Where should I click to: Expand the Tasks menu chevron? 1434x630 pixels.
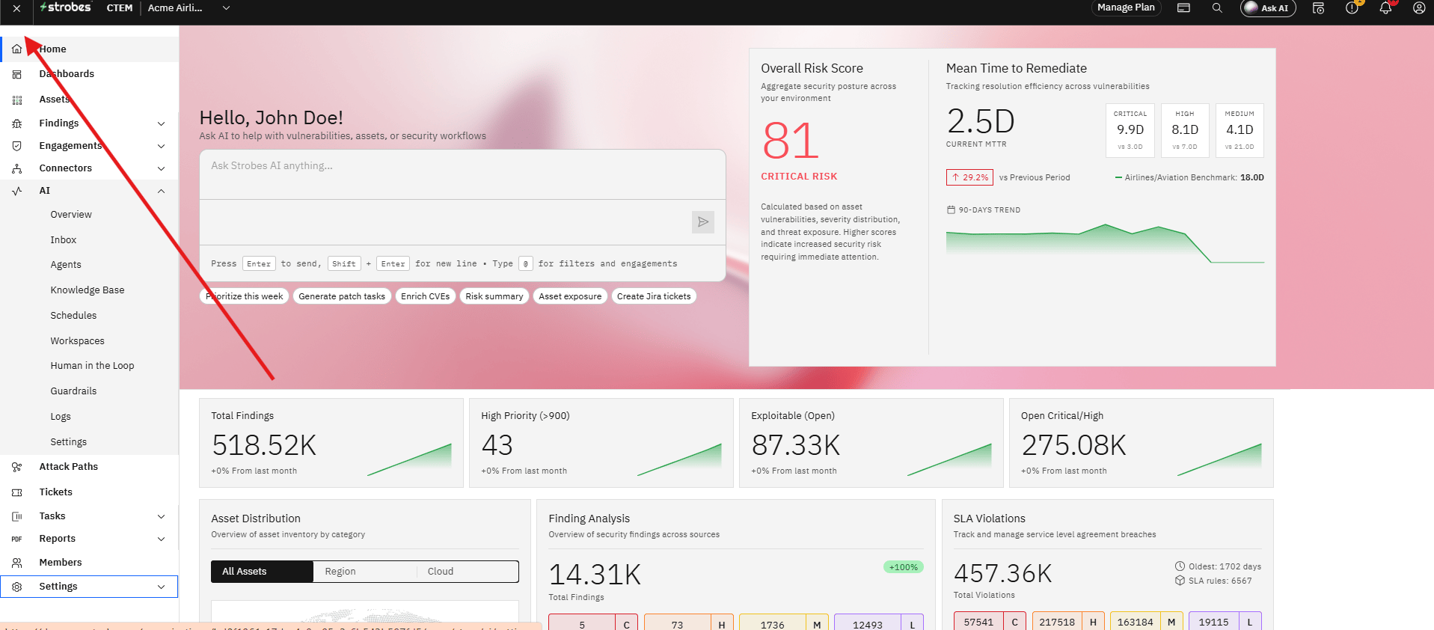(x=161, y=516)
